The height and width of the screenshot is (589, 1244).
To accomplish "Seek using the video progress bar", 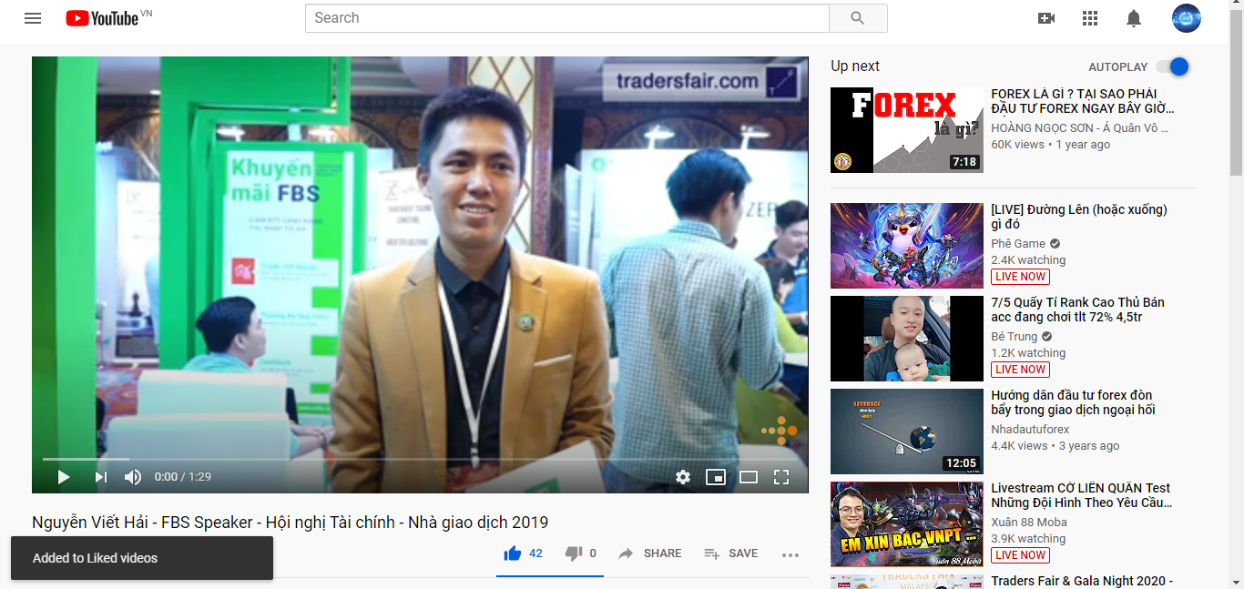I will pos(420,459).
